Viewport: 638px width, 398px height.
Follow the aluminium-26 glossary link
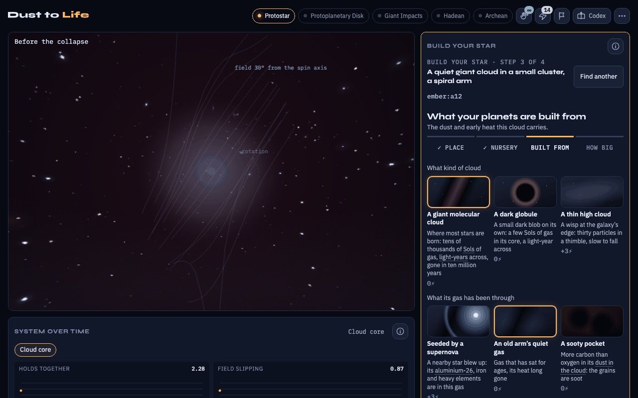[x=454, y=371]
